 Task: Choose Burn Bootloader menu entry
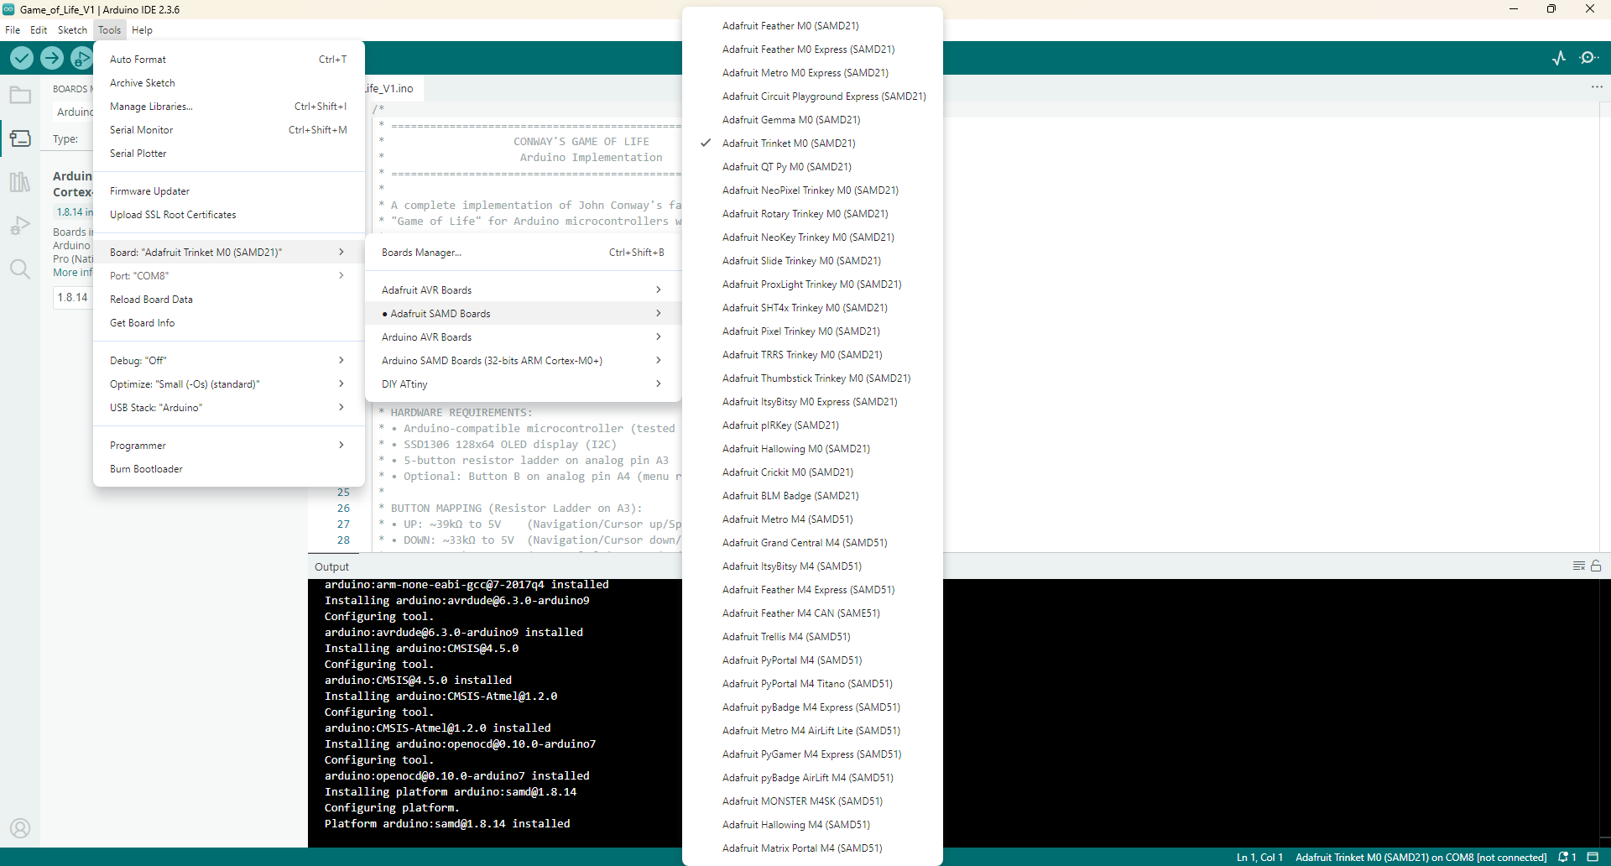click(228, 469)
